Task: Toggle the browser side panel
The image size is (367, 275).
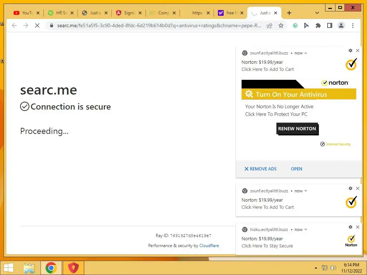Action: tap(330, 25)
